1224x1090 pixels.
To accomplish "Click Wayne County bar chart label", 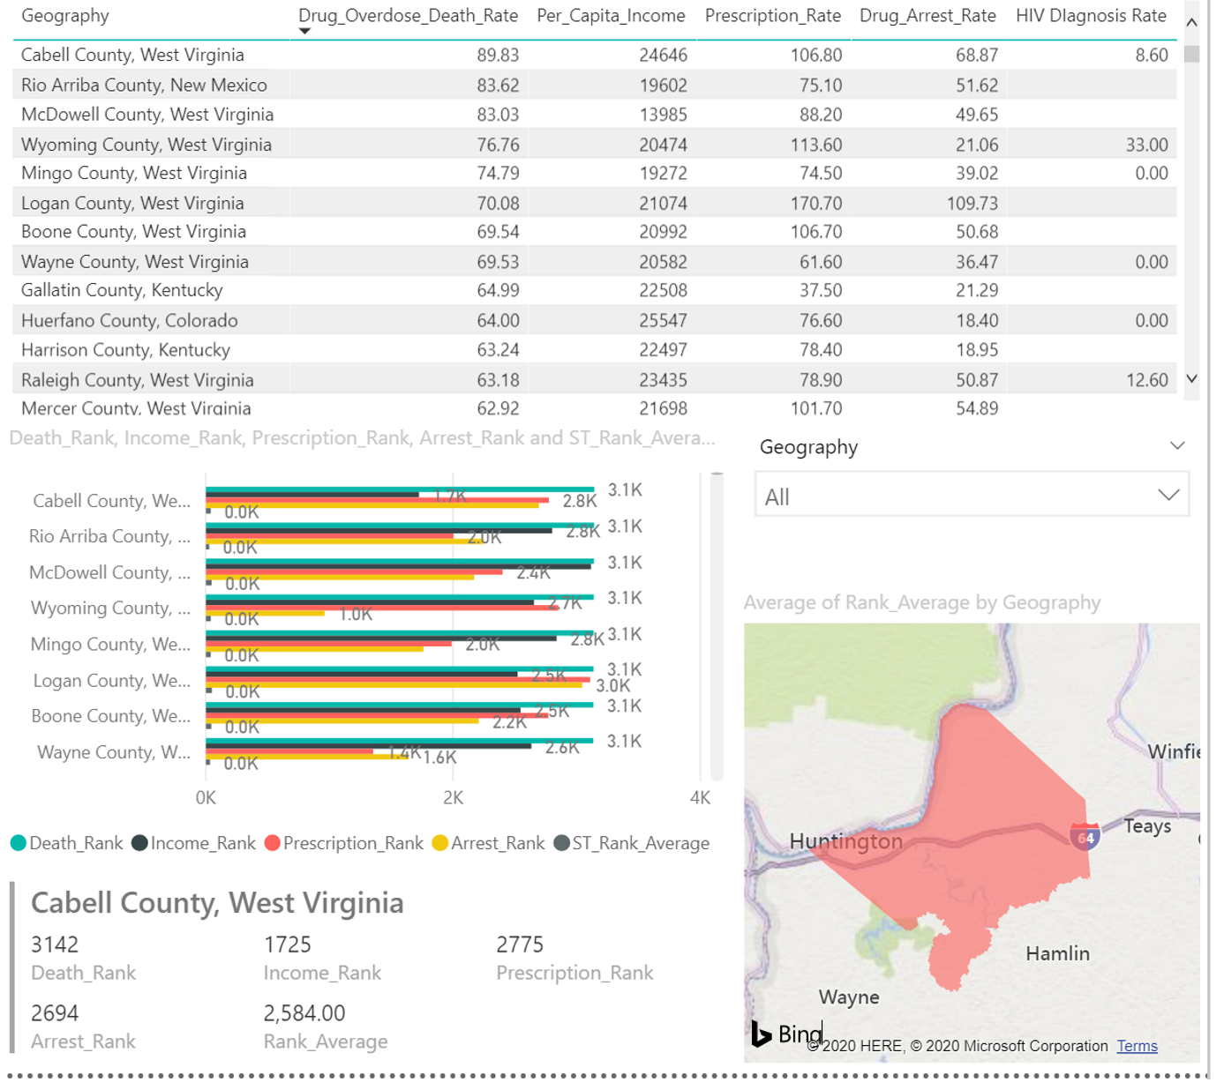I will (113, 752).
